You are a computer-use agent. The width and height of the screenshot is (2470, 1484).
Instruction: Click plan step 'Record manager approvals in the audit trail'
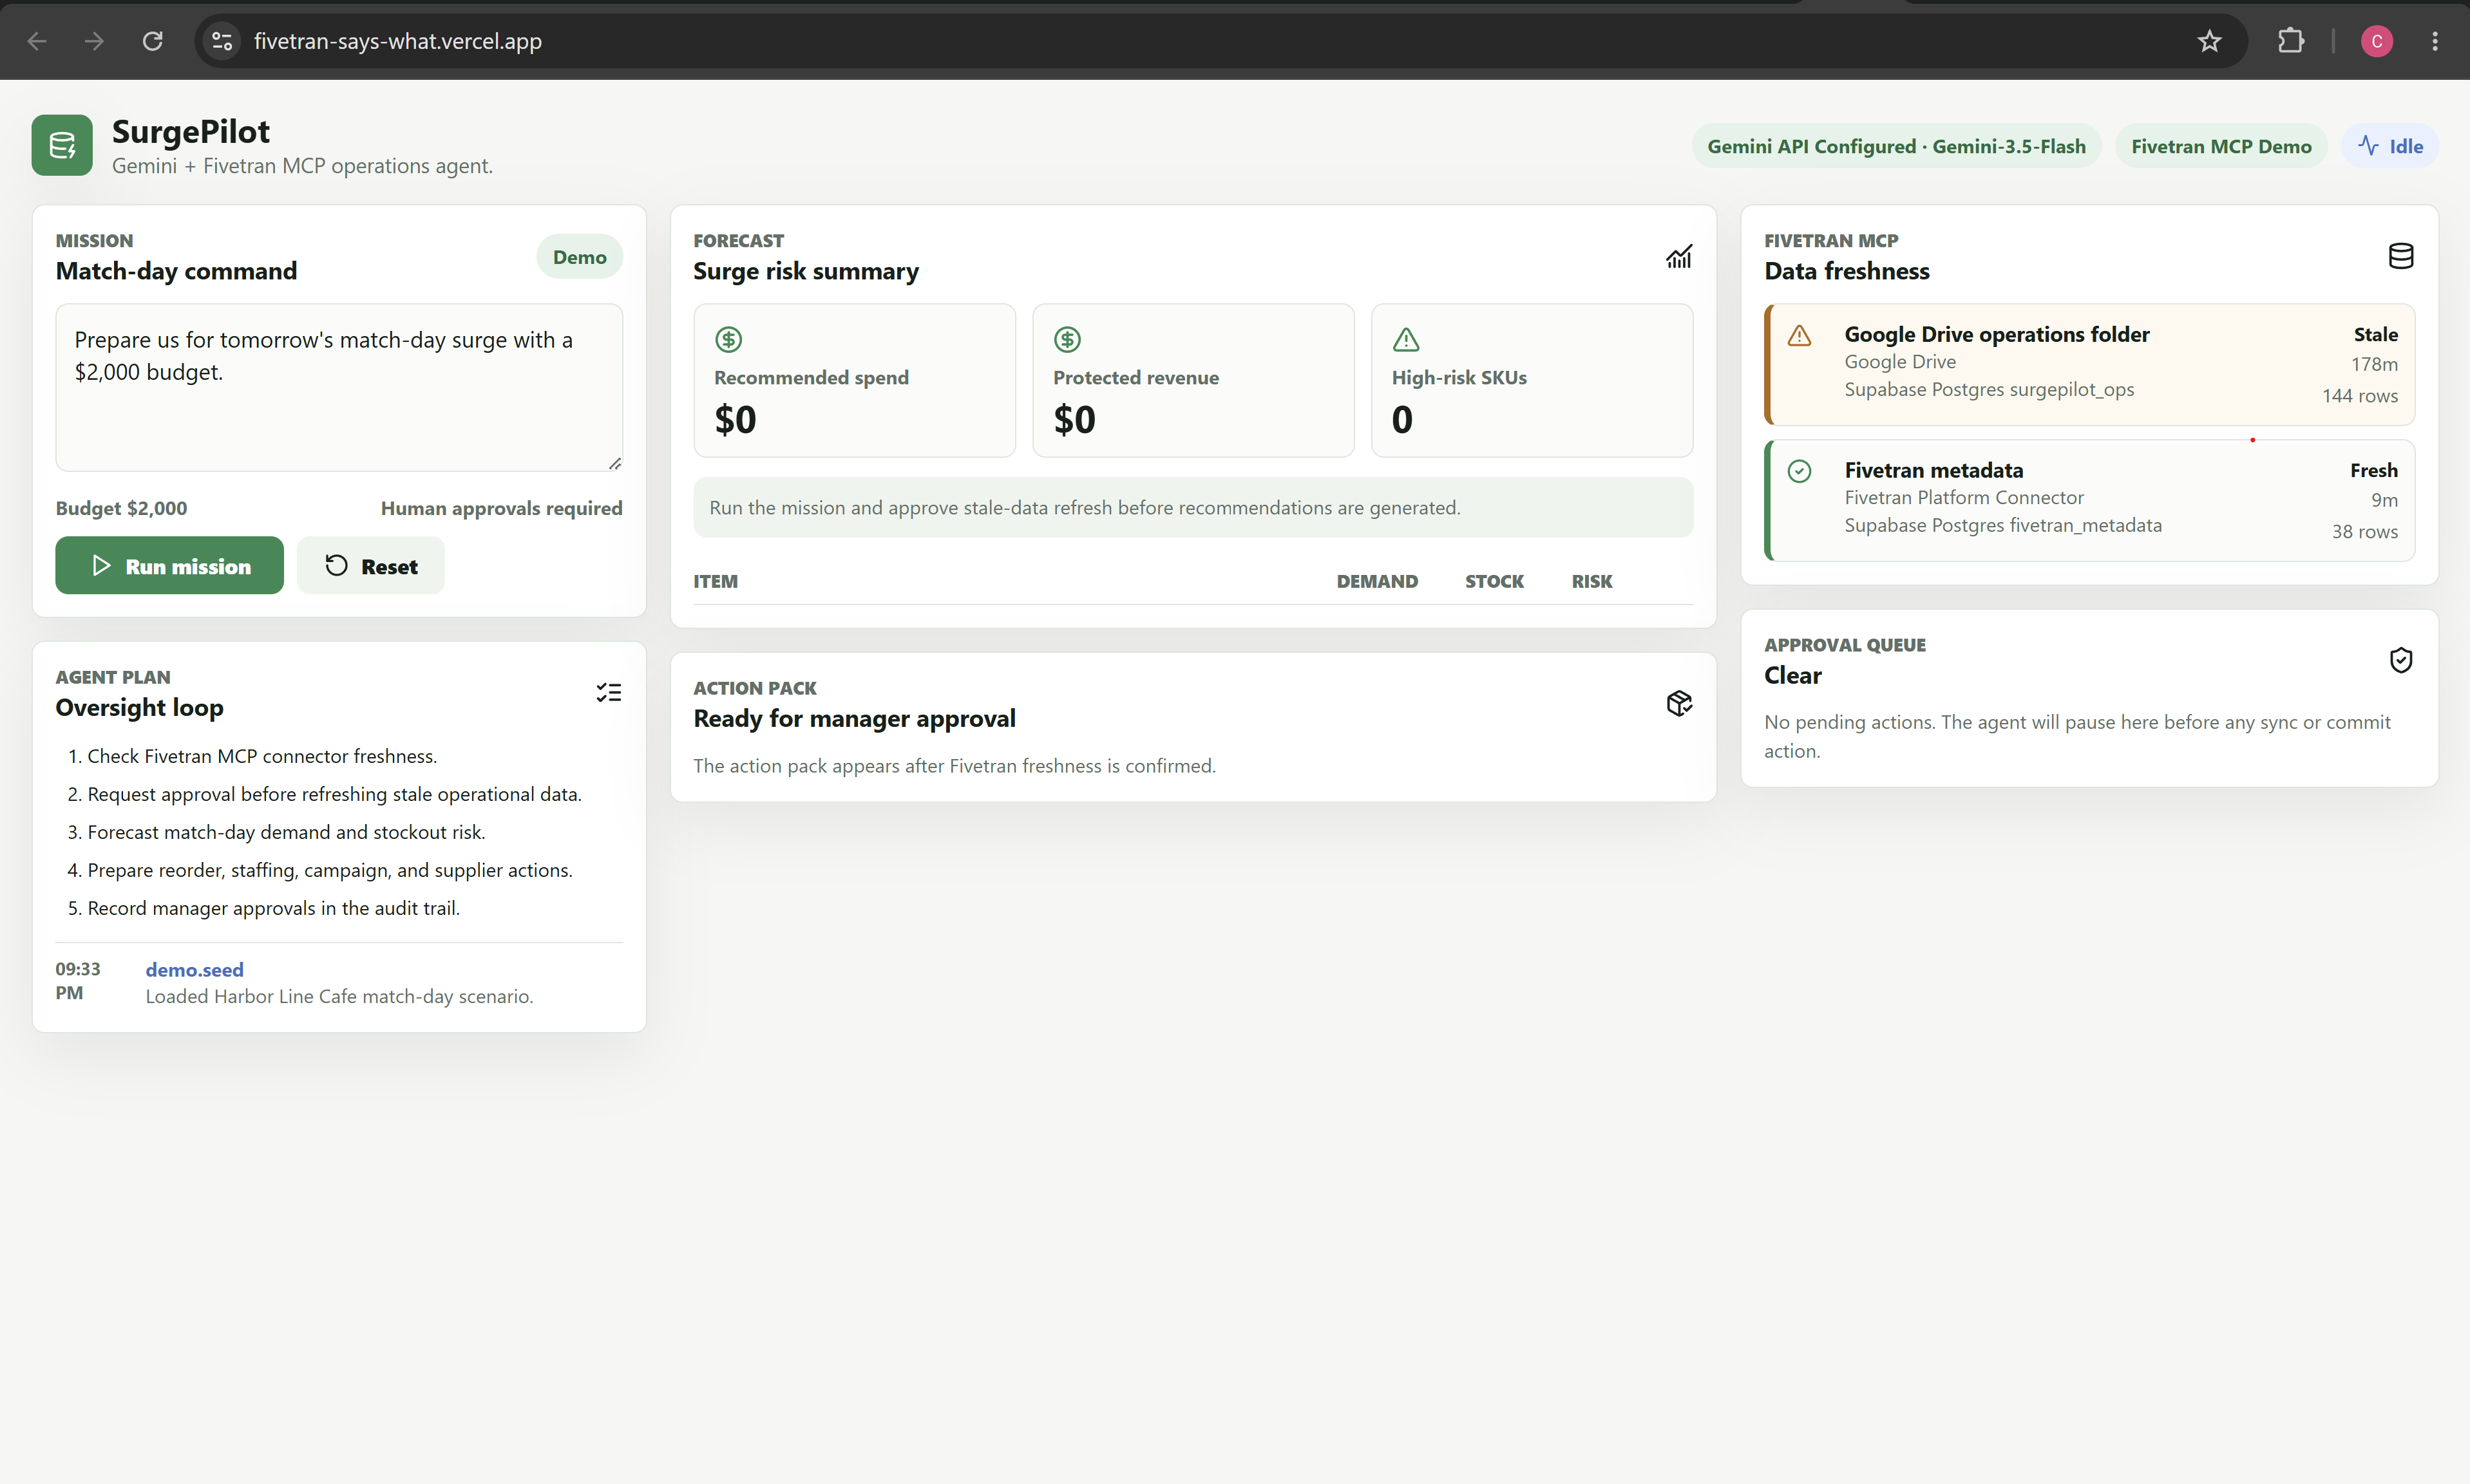tap(274, 908)
